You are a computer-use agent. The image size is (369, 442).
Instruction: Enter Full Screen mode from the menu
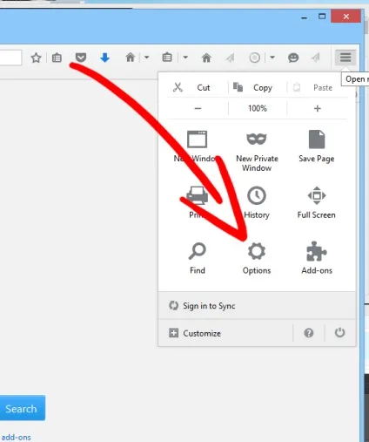click(317, 202)
